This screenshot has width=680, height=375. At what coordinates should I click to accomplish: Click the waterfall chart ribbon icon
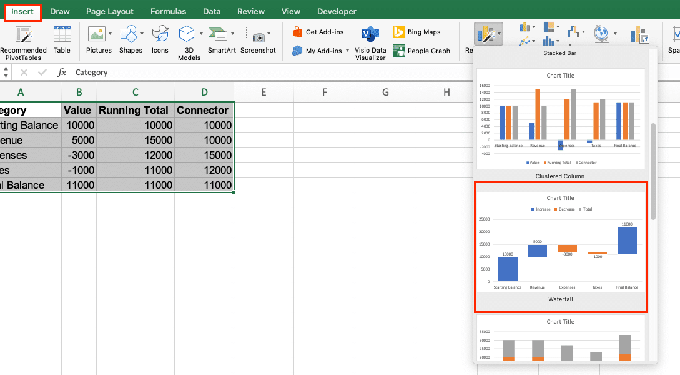[573, 31]
